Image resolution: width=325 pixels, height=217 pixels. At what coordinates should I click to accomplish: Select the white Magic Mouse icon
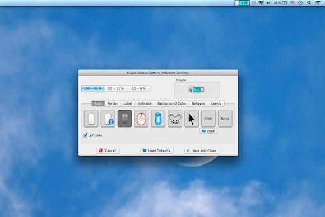[91, 119]
